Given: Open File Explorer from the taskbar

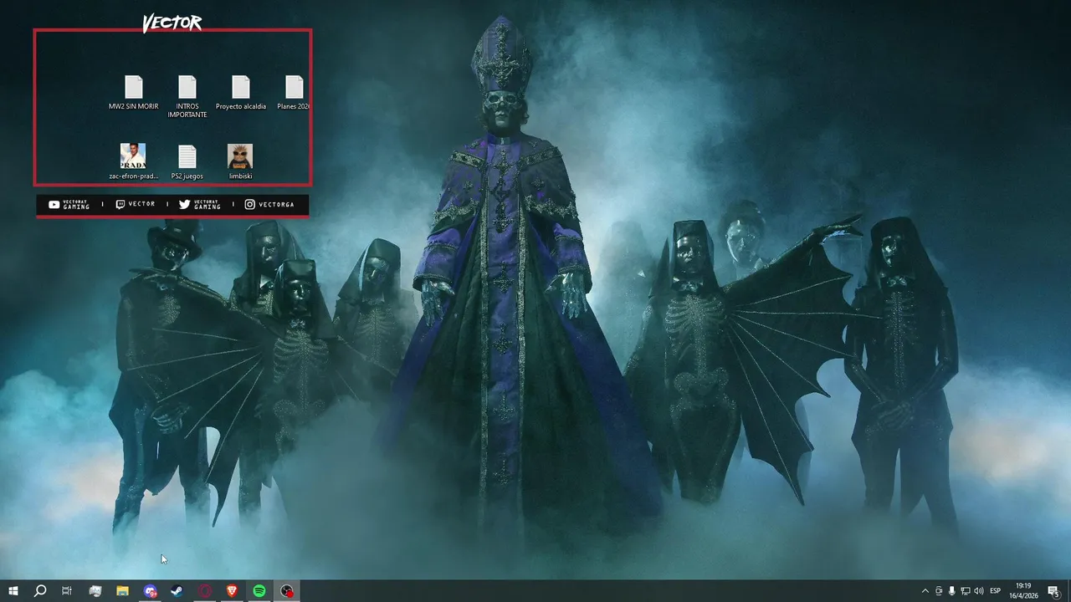Looking at the screenshot, I should click(x=122, y=591).
